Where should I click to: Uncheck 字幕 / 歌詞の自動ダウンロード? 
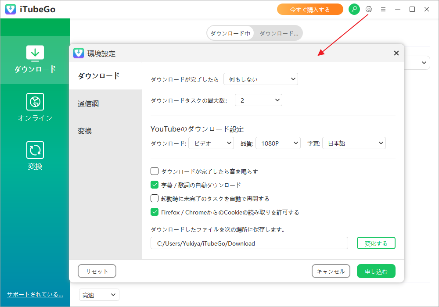pos(155,185)
